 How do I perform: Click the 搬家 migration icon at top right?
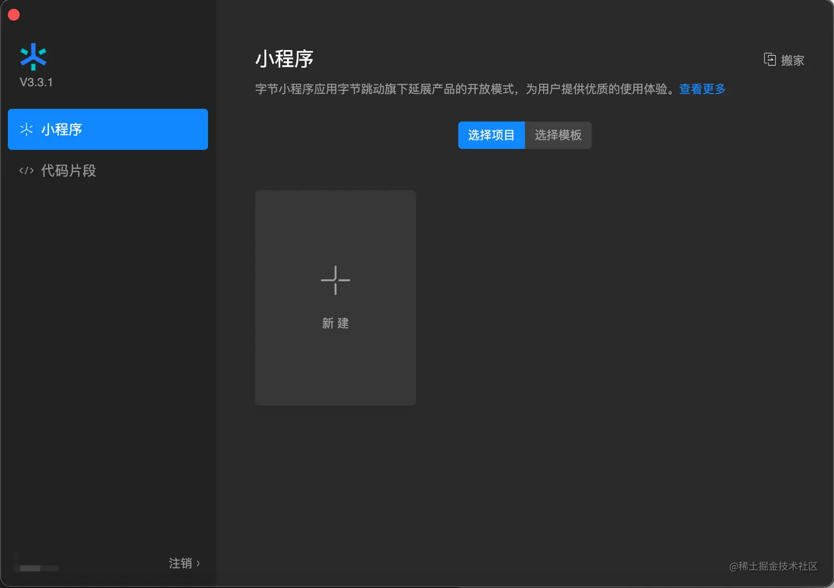coord(769,60)
